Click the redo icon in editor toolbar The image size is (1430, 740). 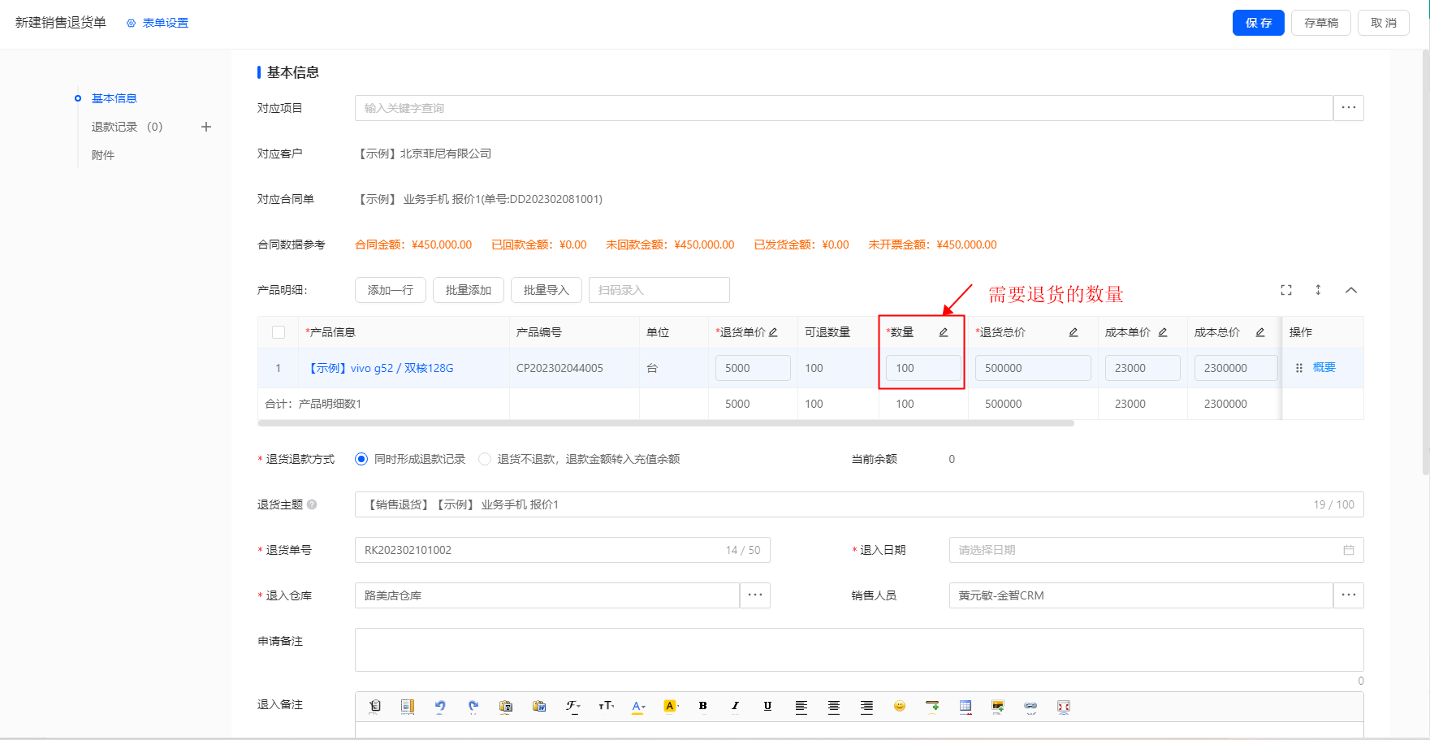coord(473,706)
